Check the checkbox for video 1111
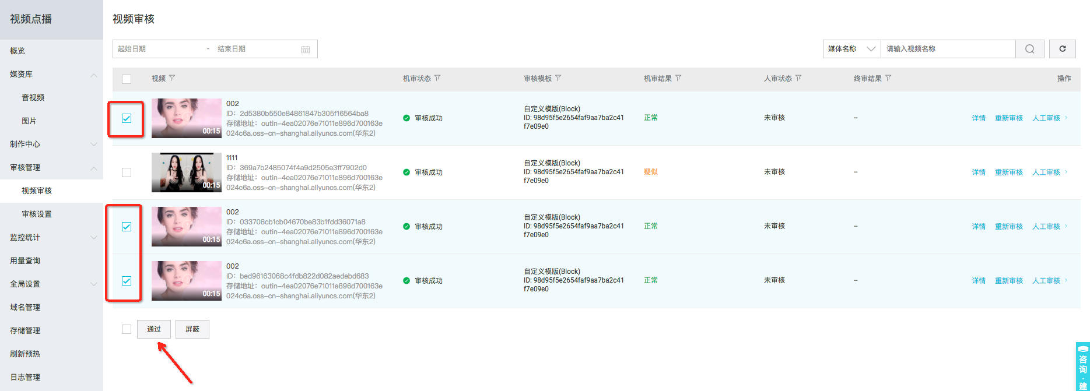The width and height of the screenshot is (1090, 391). coord(127,172)
